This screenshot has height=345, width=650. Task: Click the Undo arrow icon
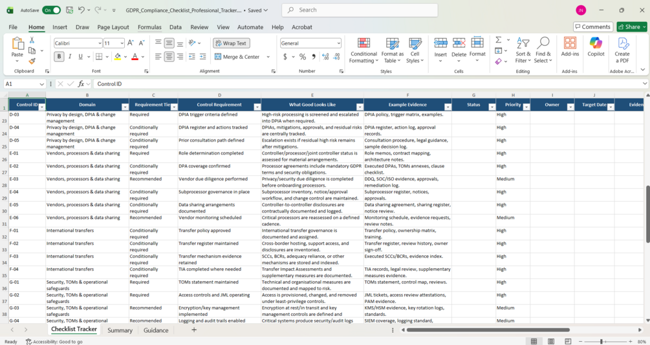[x=81, y=10]
